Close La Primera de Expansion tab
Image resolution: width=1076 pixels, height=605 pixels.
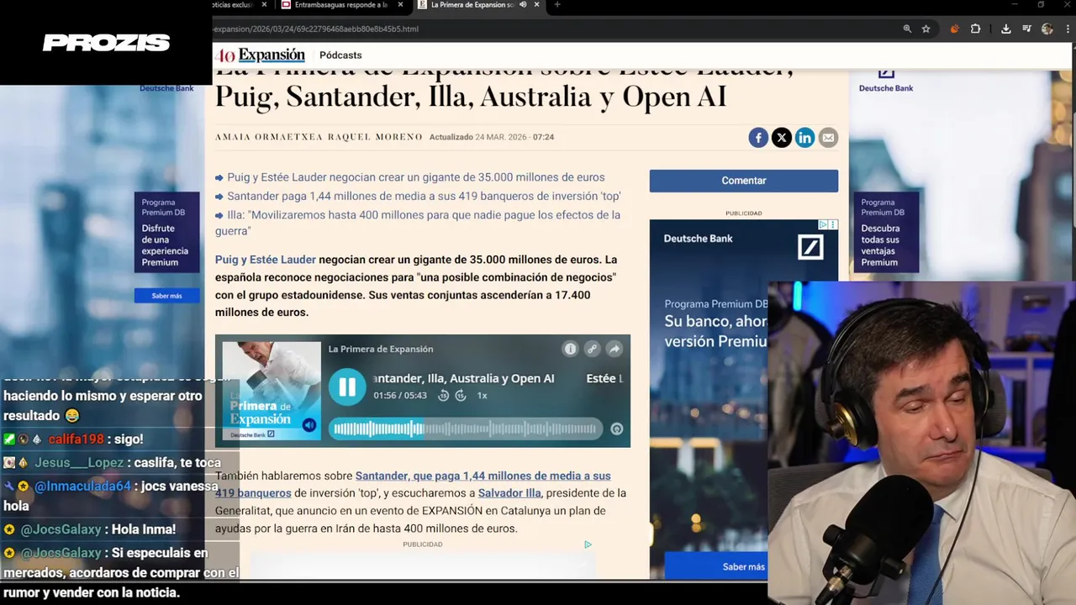536,5
